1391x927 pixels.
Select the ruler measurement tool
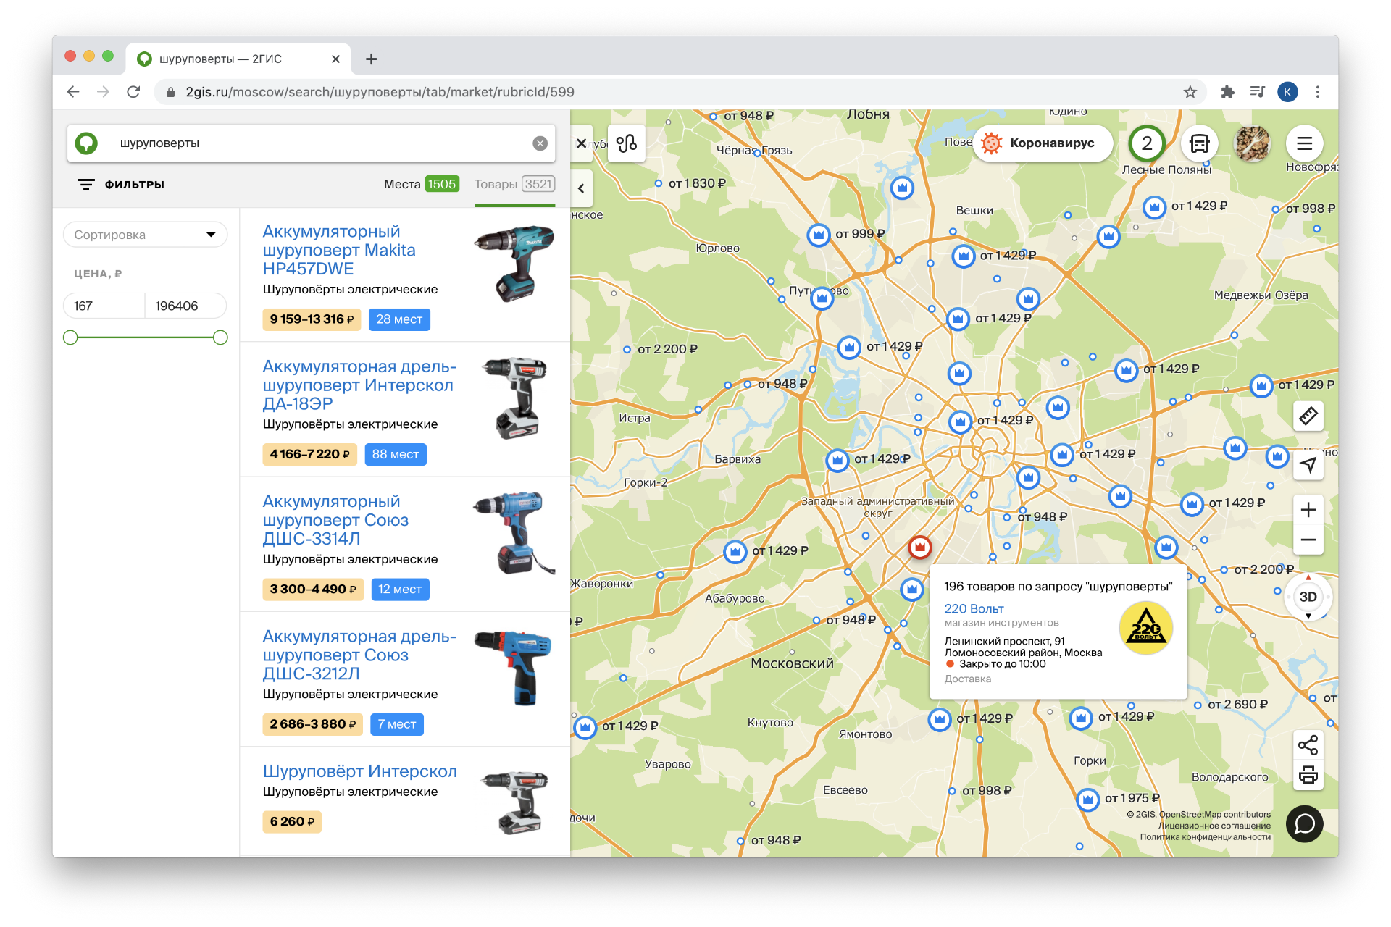tap(1308, 416)
